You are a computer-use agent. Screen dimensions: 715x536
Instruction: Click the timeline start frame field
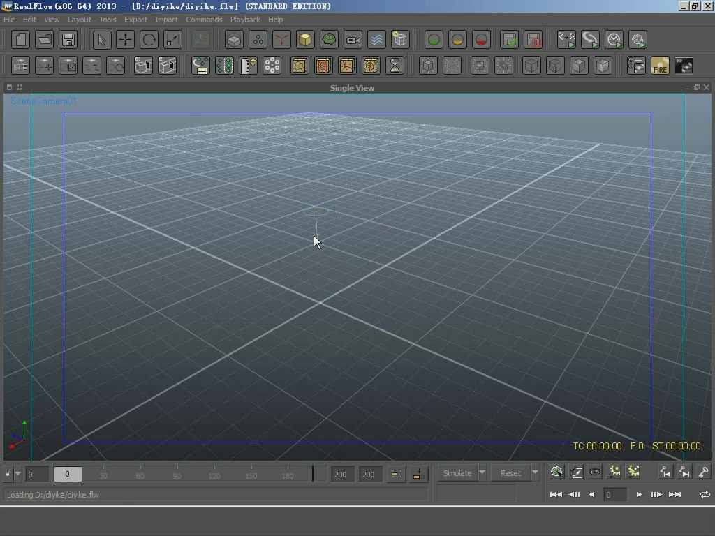click(x=37, y=474)
